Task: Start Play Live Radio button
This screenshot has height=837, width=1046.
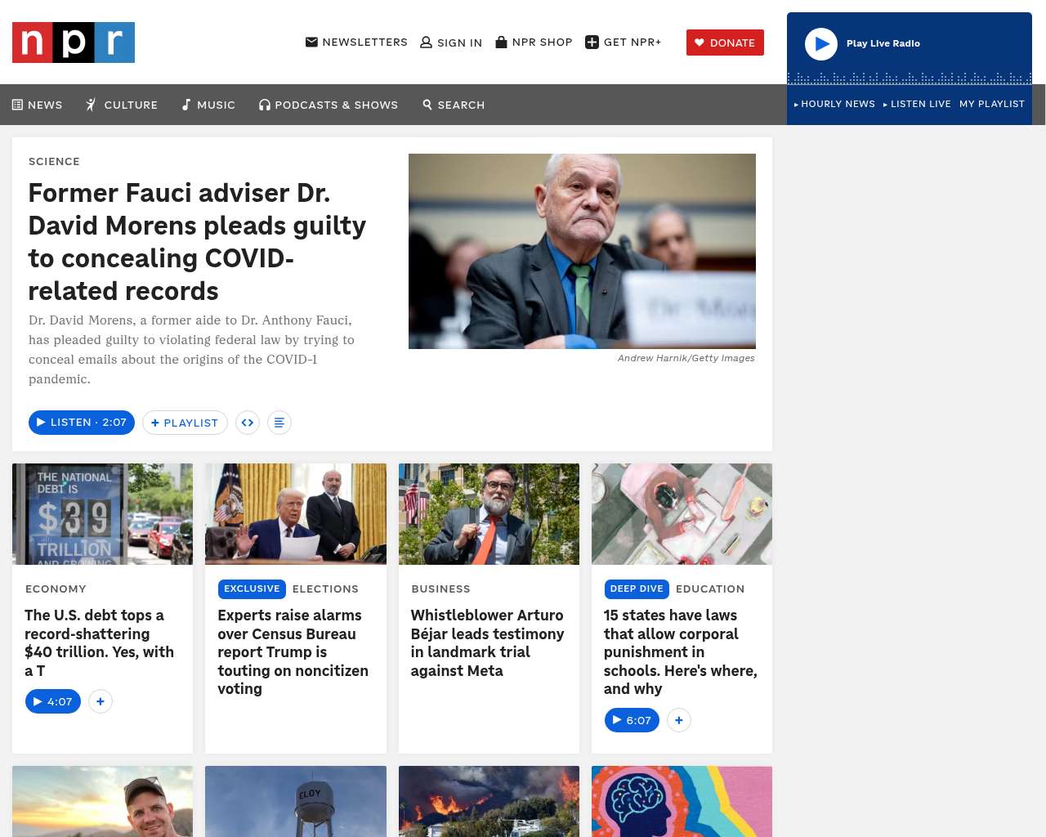Action: click(x=821, y=43)
